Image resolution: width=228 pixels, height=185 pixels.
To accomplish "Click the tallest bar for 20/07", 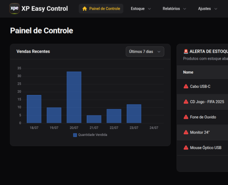I will (74, 97).
